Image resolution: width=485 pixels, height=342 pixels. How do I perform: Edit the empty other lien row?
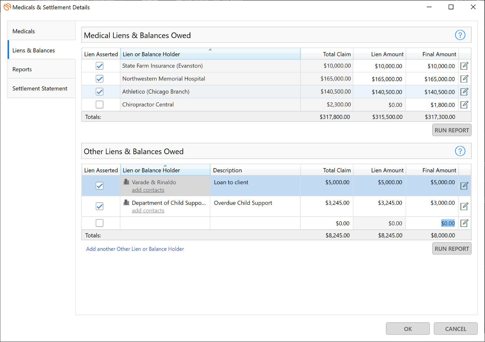[x=464, y=223]
